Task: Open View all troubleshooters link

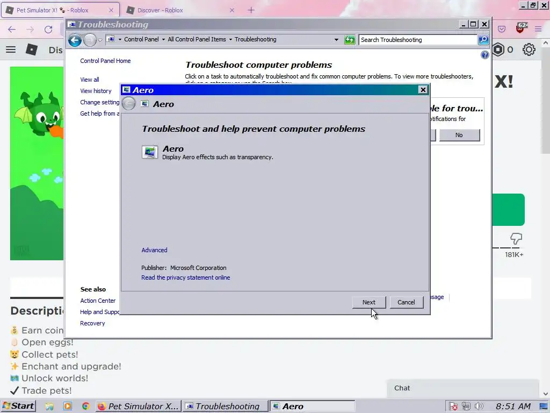Action: coord(90,80)
